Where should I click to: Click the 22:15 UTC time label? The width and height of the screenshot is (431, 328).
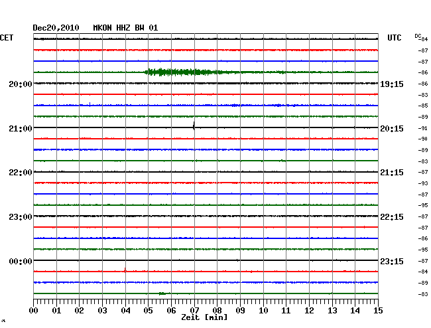[x=392, y=217]
